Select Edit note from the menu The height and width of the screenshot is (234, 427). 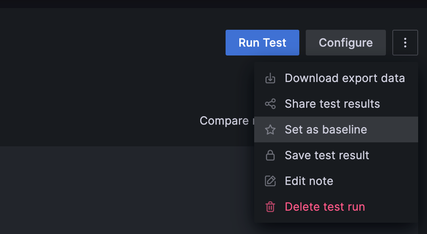pyautogui.click(x=309, y=181)
